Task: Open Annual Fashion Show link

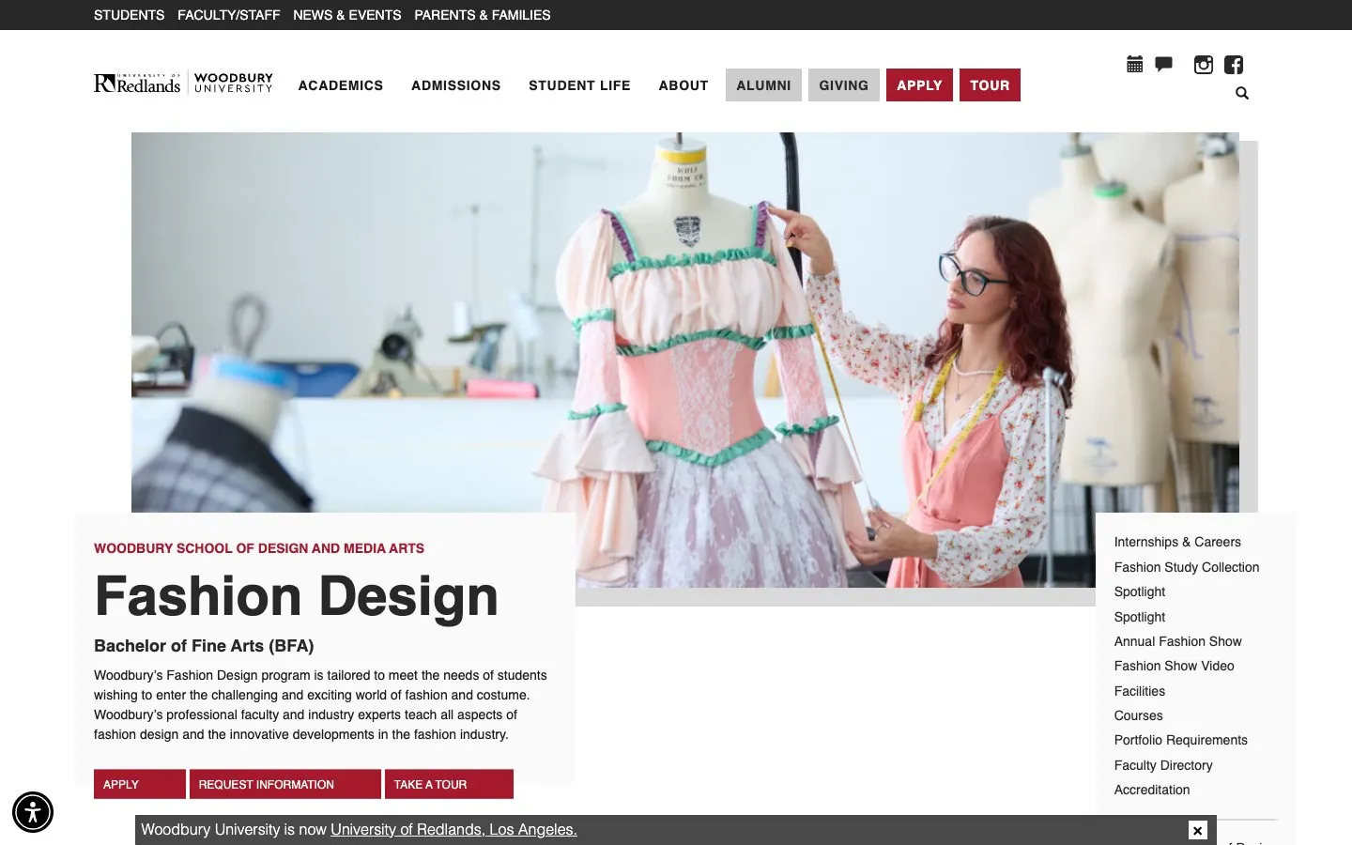Action: coord(1177,641)
